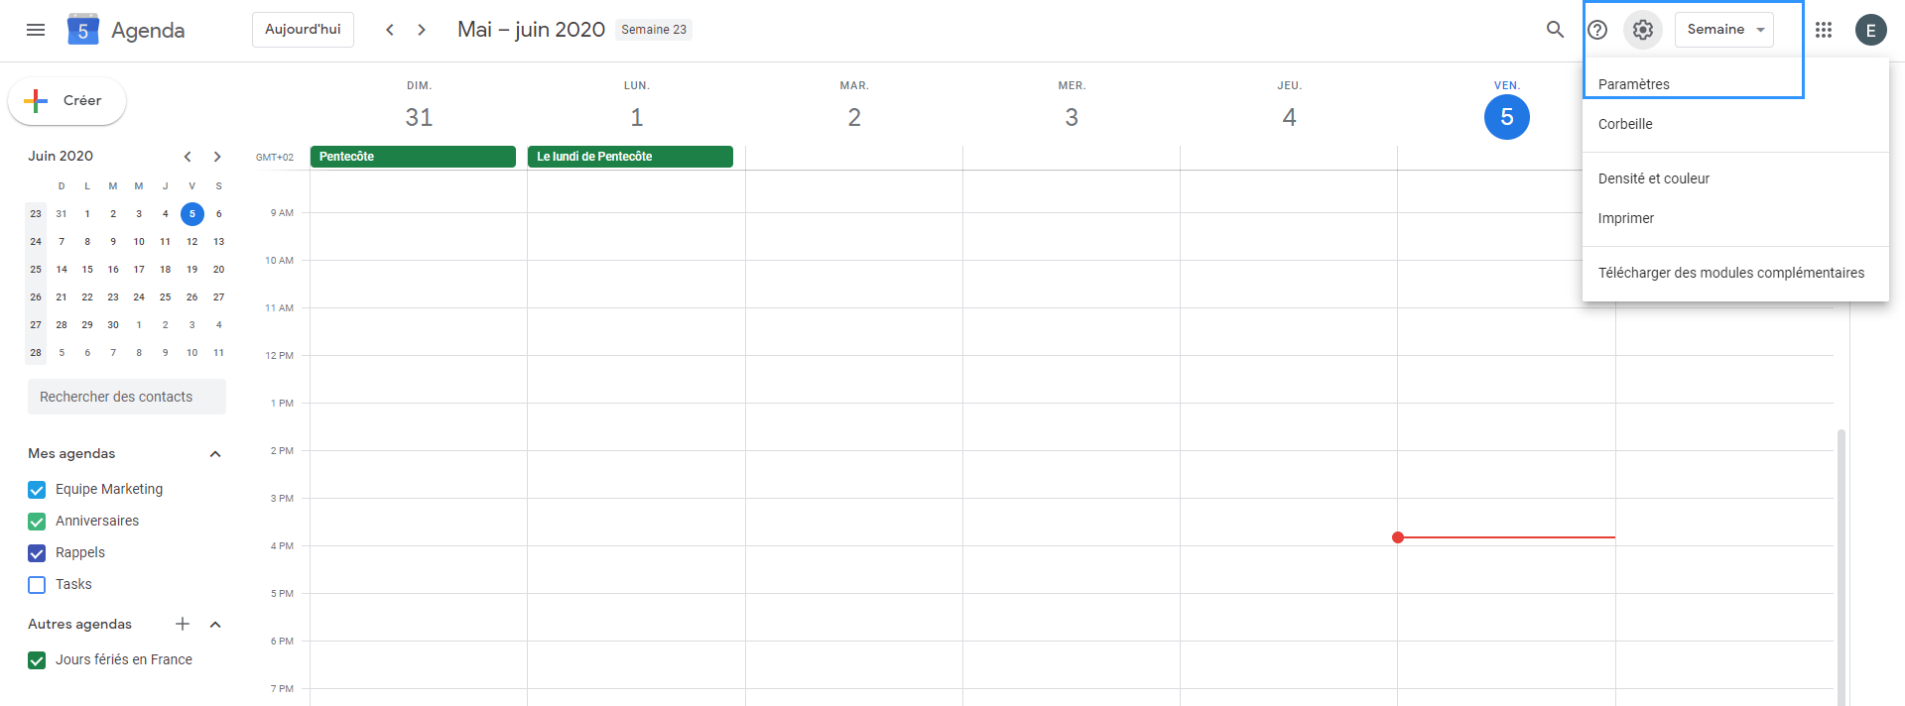Click the settings gear icon
The image size is (1905, 706).
point(1643,30)
